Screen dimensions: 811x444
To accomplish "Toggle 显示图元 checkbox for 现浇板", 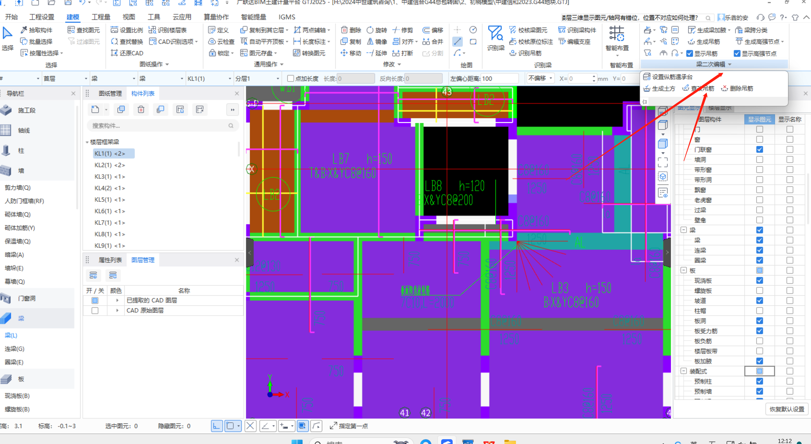I will click(760, 280).
